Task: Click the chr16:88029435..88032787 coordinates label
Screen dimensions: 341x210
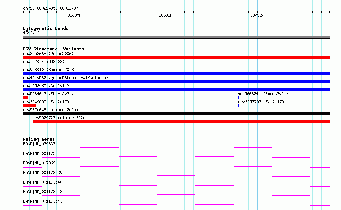Action: [51, 8]
